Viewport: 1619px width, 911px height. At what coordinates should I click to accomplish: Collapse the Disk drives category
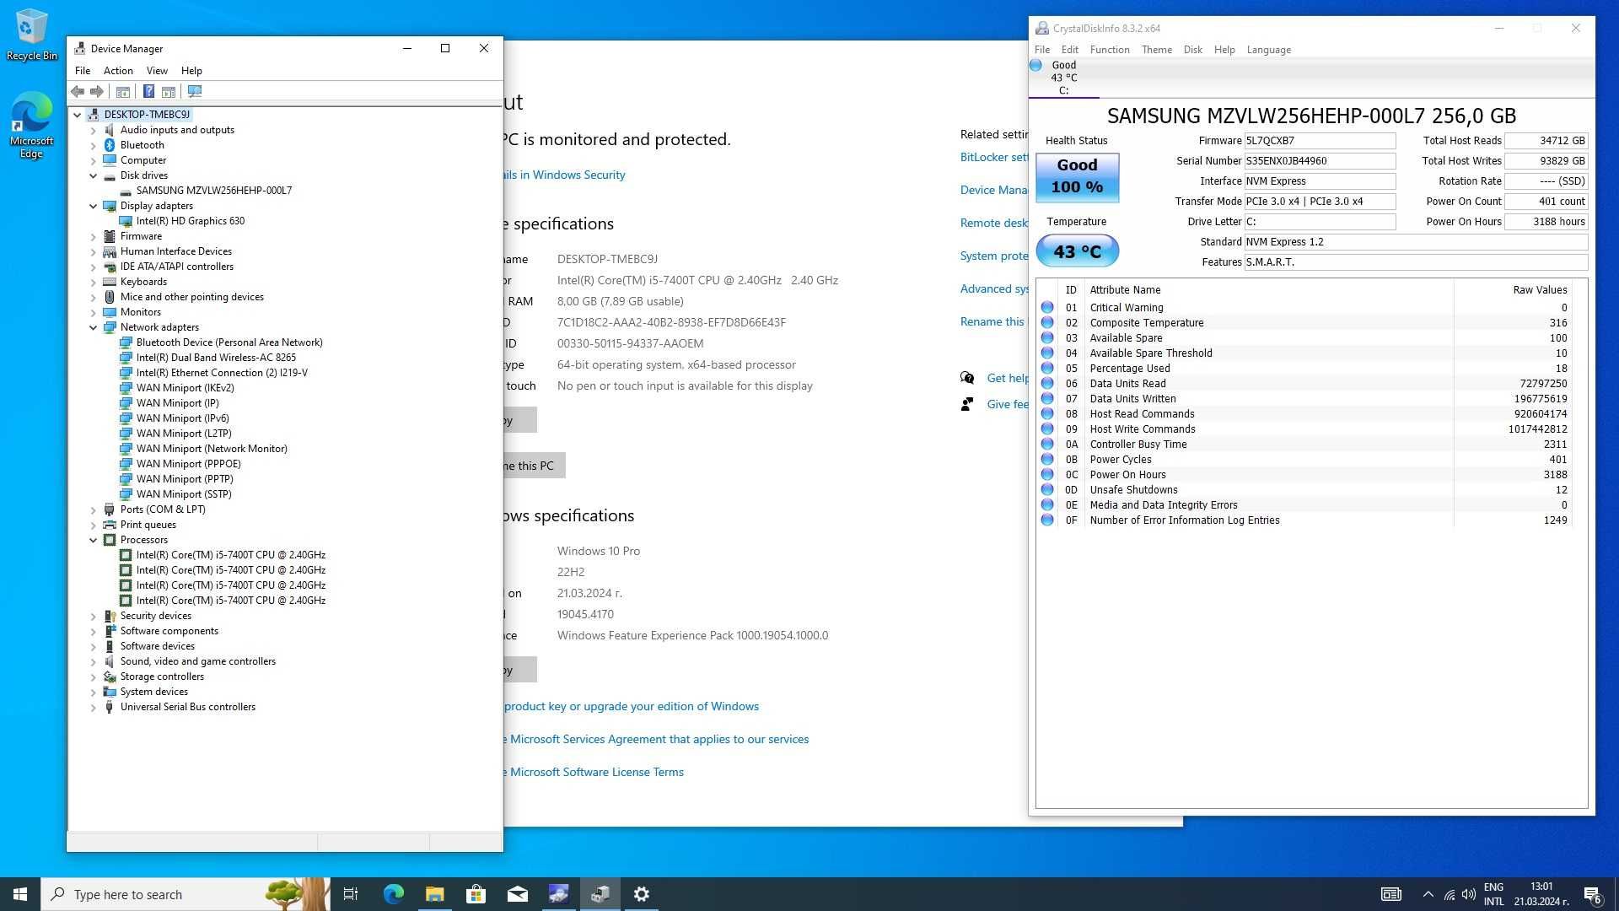[94, 175]
